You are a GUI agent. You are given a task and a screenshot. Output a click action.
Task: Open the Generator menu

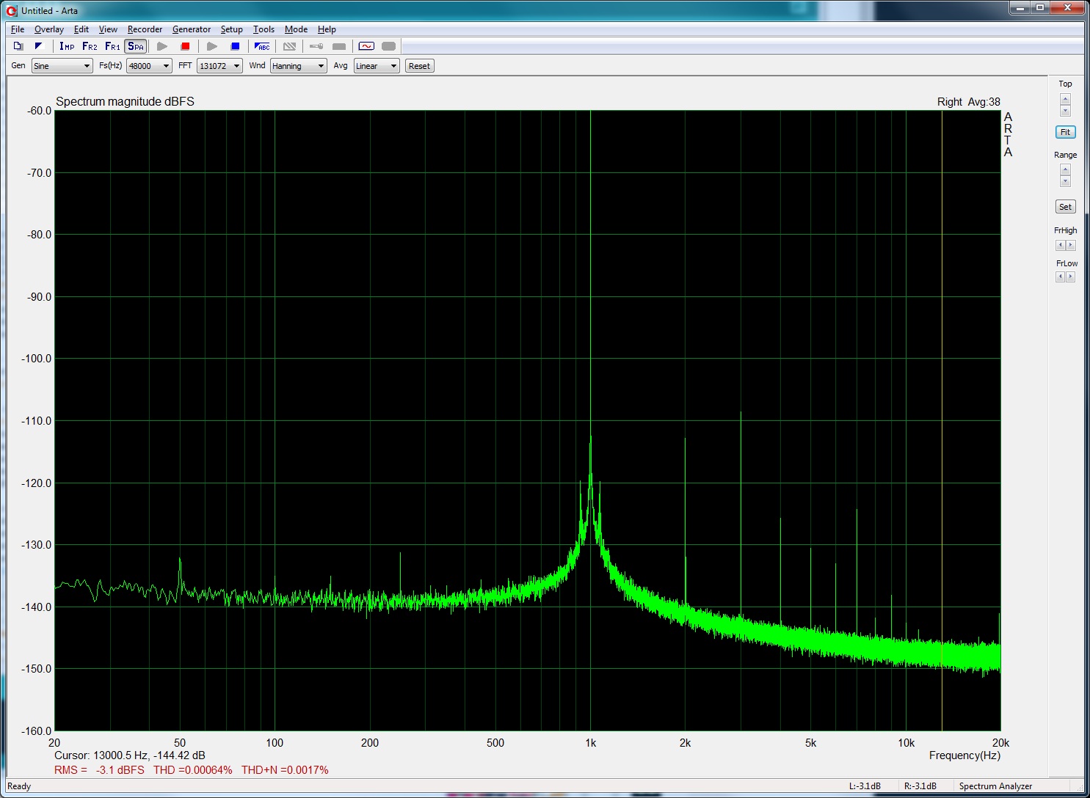pyautogui.click(x=192, y=29)
